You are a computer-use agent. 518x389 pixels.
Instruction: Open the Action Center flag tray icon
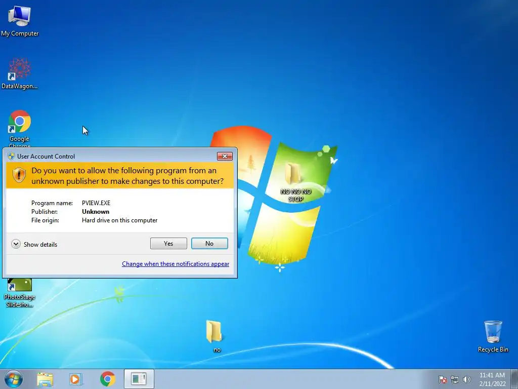click(442, 379)
